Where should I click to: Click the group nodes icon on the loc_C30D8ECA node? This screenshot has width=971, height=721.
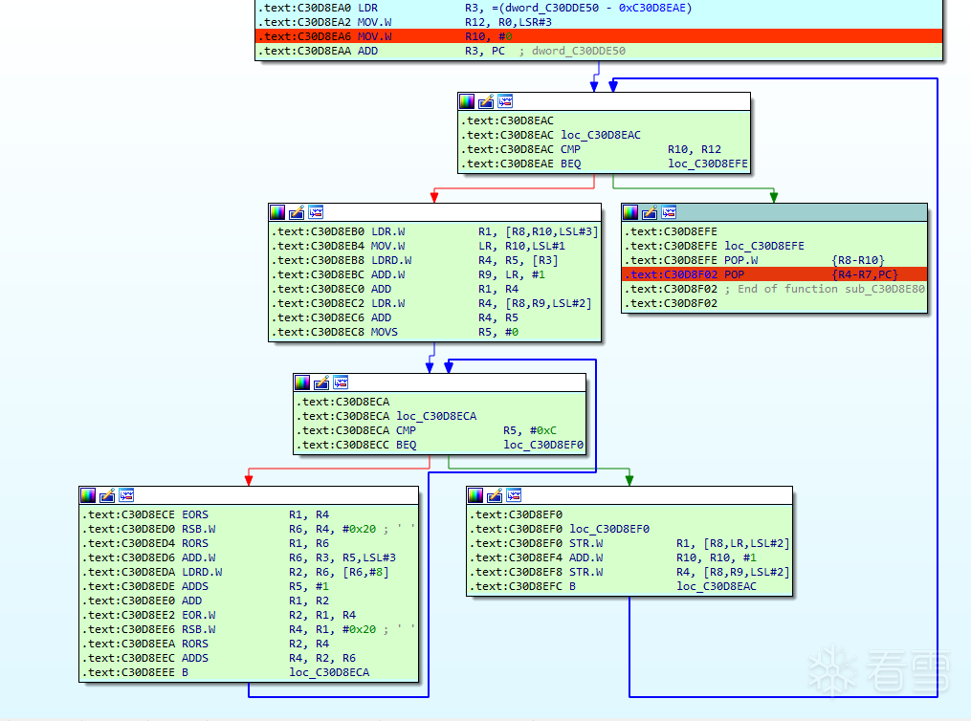point(341,382)
